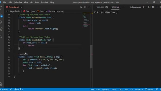Image resolution: width=161 pixels, height=91 pixels.
Task: Click Ln 49, Col 20 status entry
Action: [95, 89]
